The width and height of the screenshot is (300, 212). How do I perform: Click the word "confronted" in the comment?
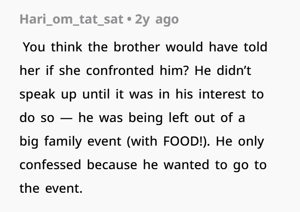pyautogui.click(x=120, y=71)
